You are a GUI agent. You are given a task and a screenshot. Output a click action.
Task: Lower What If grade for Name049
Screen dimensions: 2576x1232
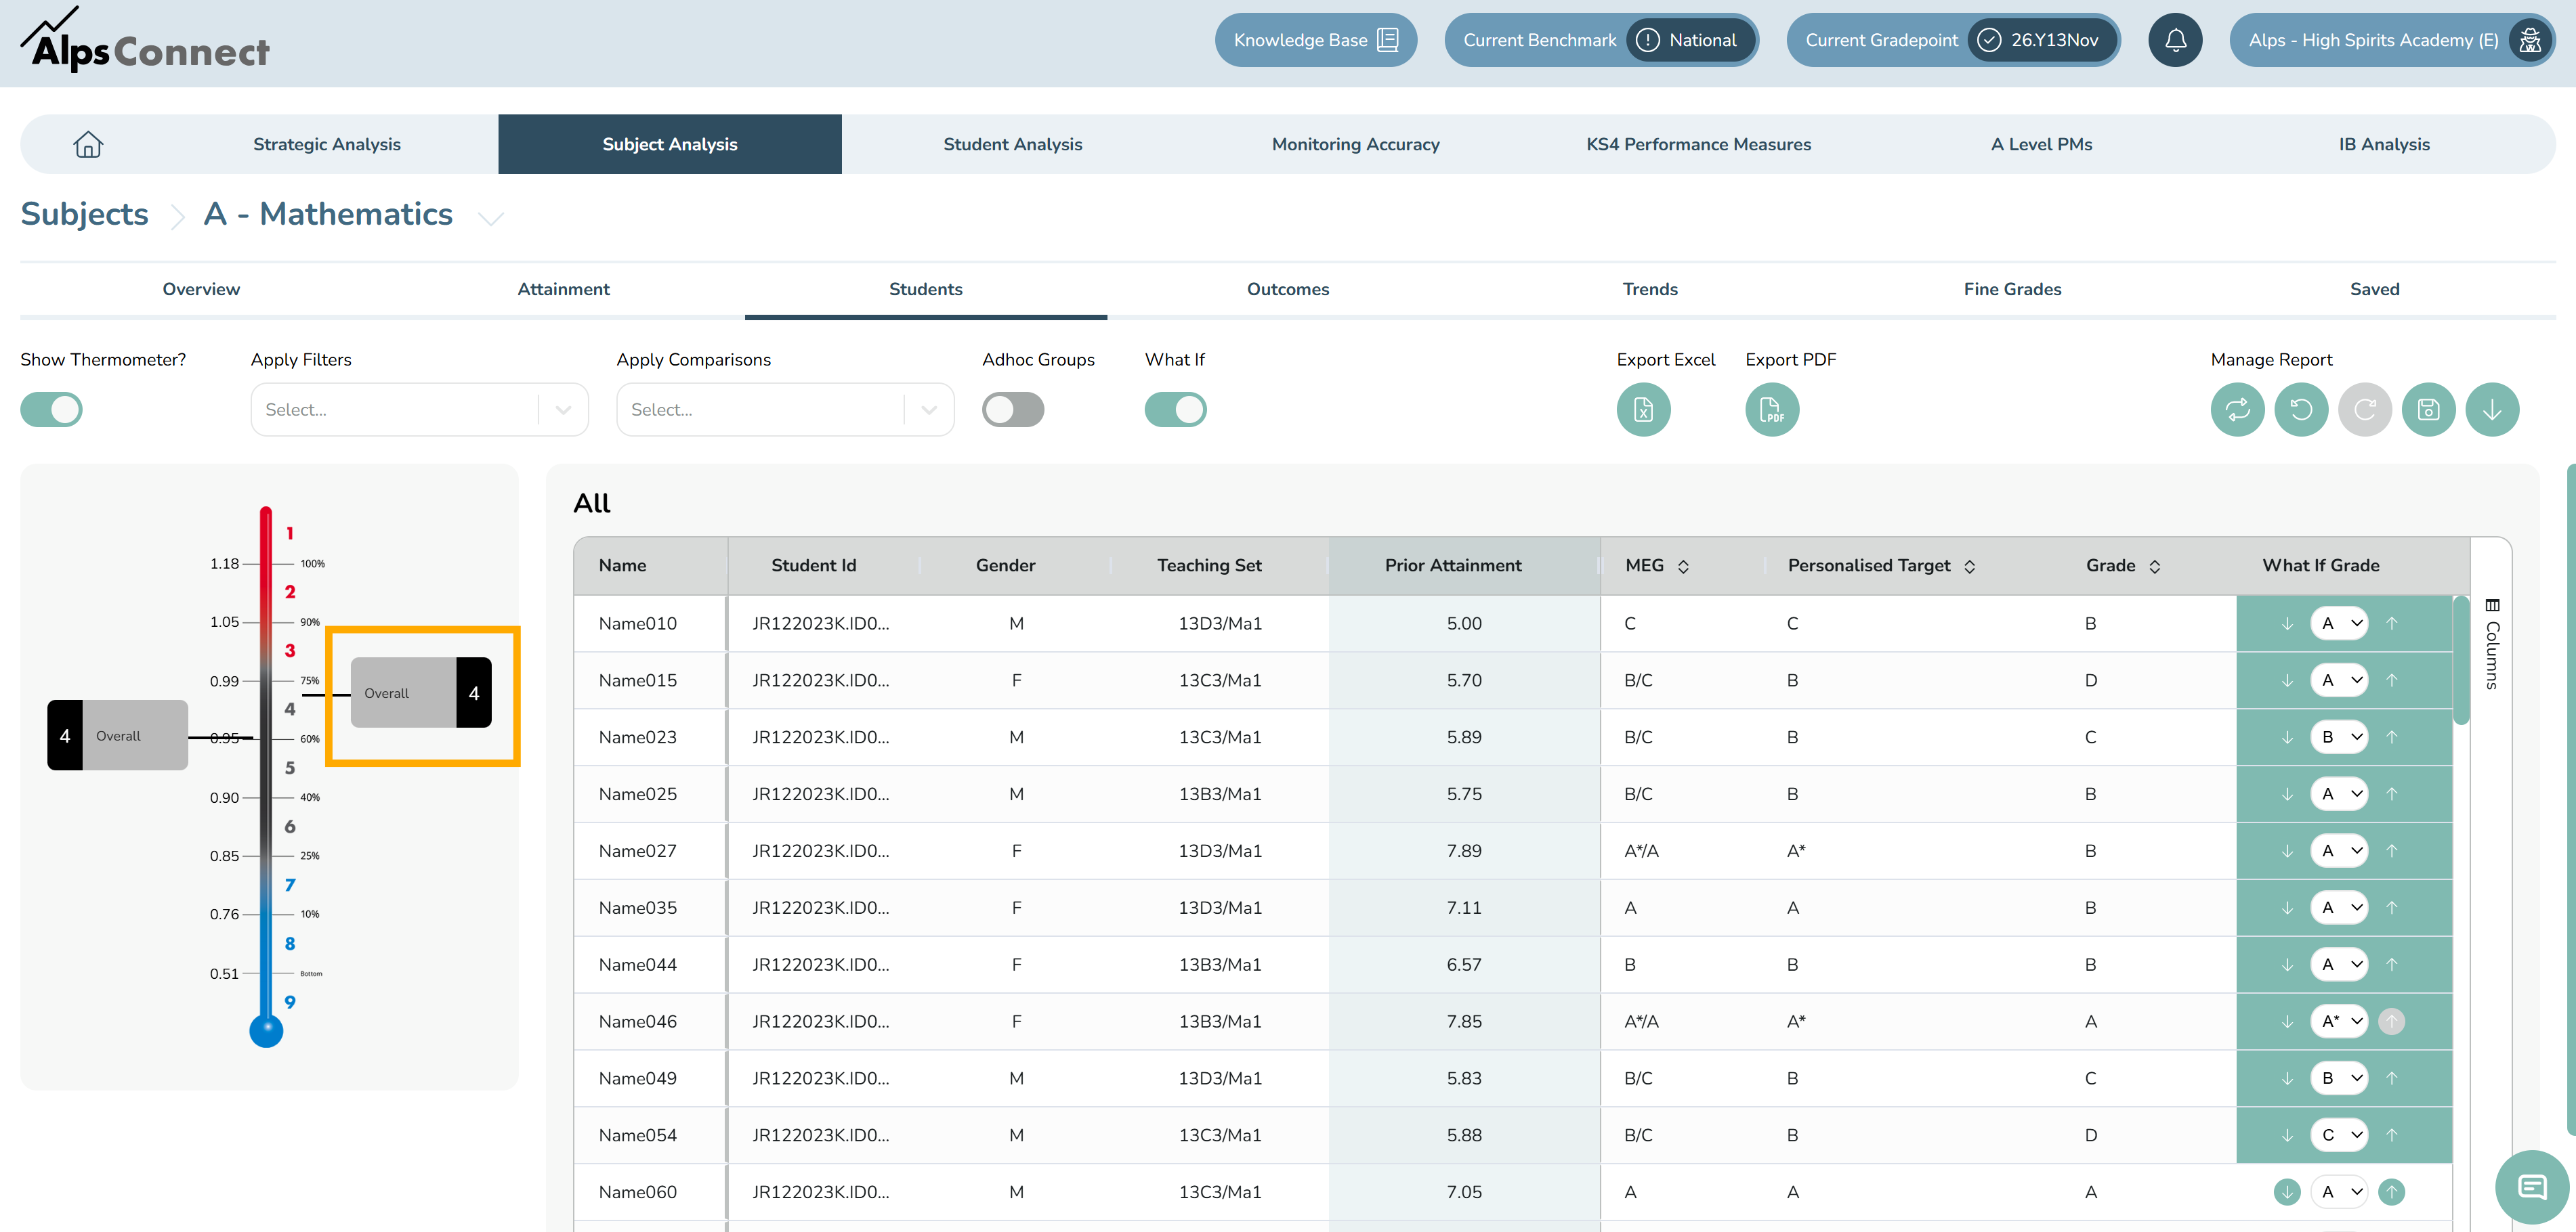(2287, 1079)
